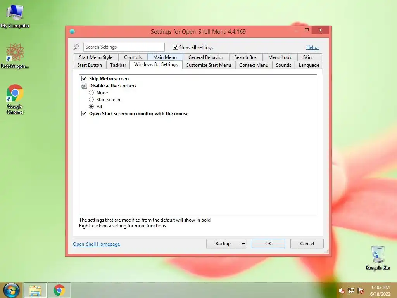Click the window resize grip corner
Screen dimensions: 397x298
(x=326, y=251)
